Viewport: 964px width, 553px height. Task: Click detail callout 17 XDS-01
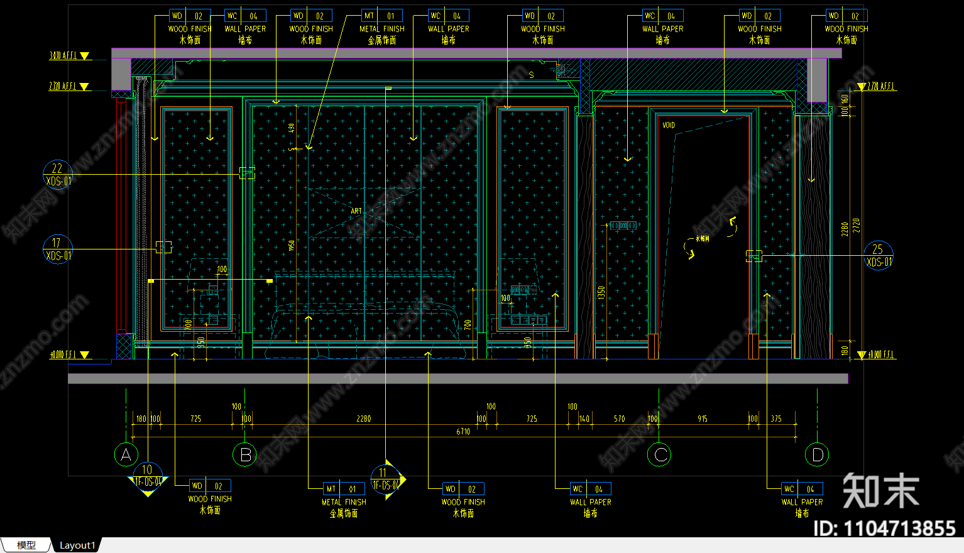[x=58, y=249]
